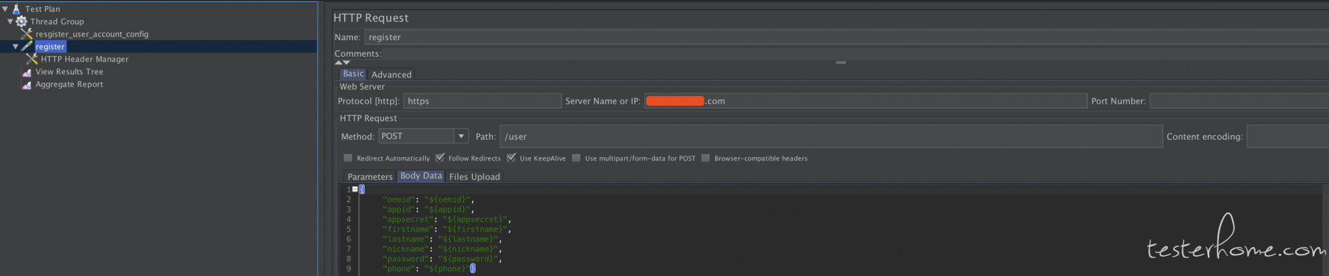
Task: Open the Body Data tab
Action: 421,176
